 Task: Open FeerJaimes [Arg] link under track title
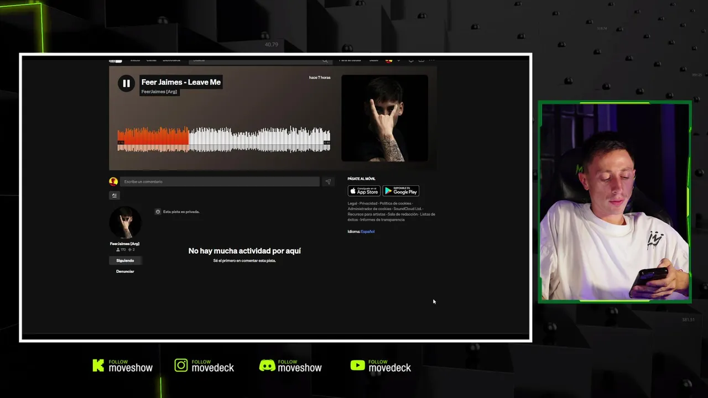coord(159,92)
